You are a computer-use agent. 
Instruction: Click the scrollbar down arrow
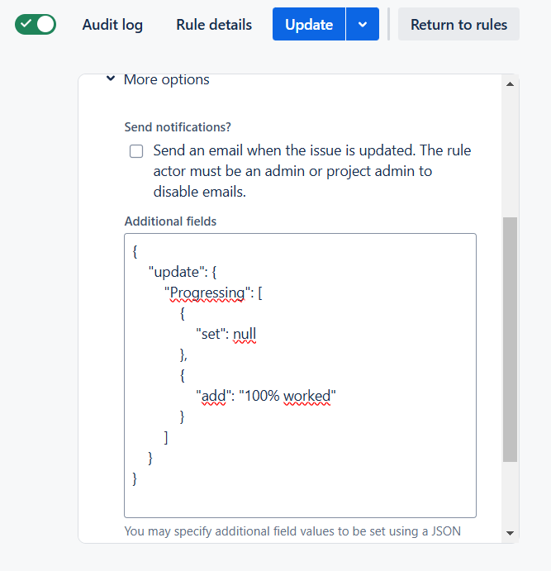(x=510, y=533)
